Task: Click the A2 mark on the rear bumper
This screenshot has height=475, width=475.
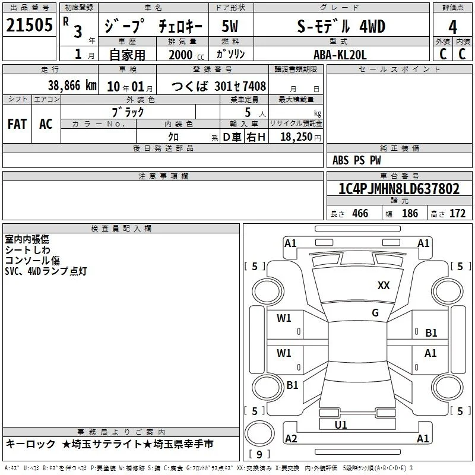Action: tap(291, 438)
